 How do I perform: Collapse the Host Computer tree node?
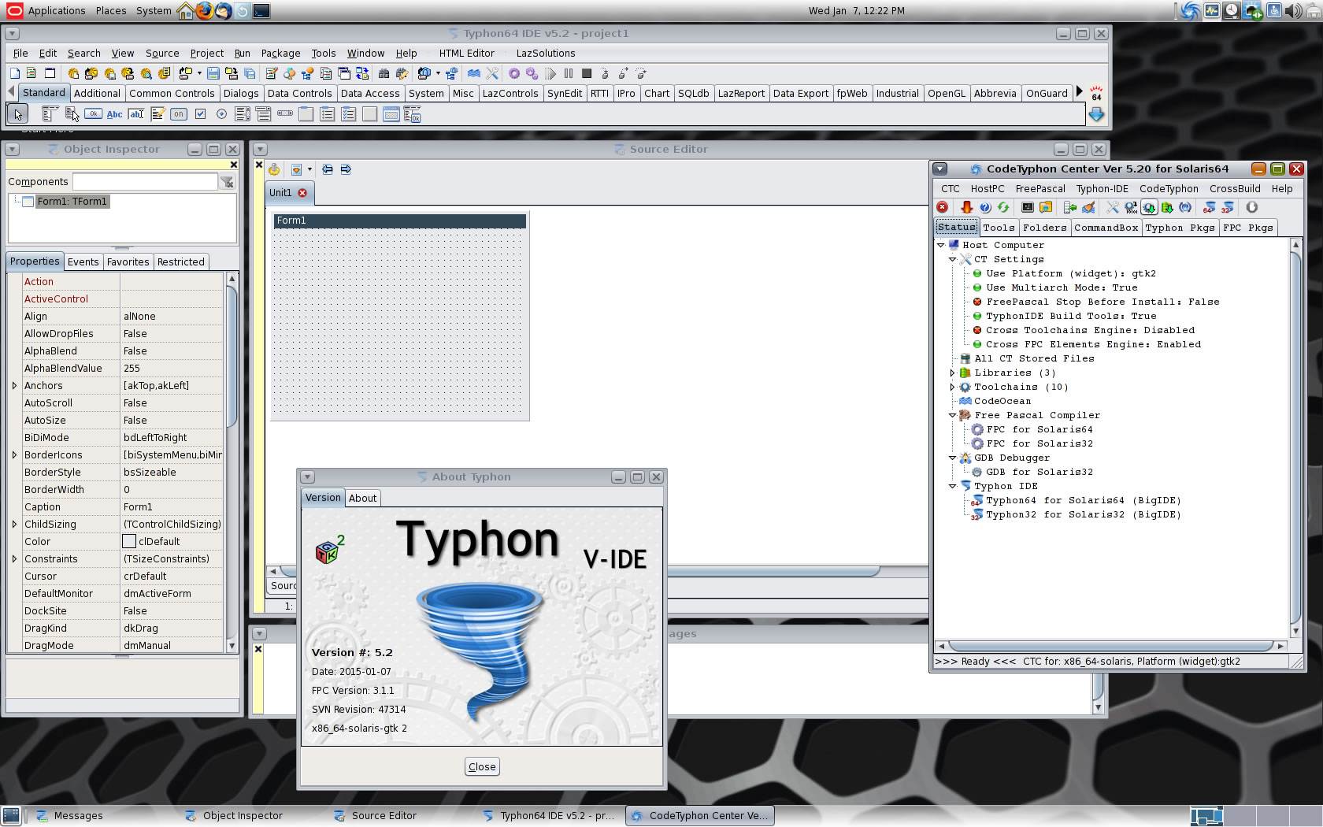click(x=940, y=245)
